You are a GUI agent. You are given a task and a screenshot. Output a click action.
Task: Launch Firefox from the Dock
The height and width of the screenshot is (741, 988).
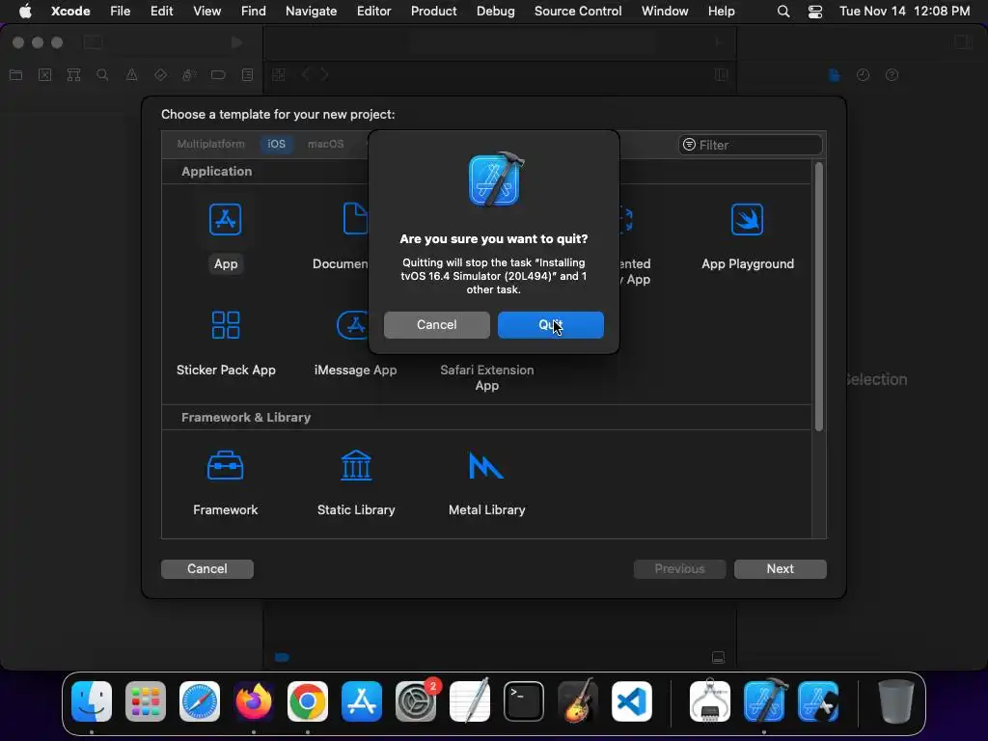[254, 701]
